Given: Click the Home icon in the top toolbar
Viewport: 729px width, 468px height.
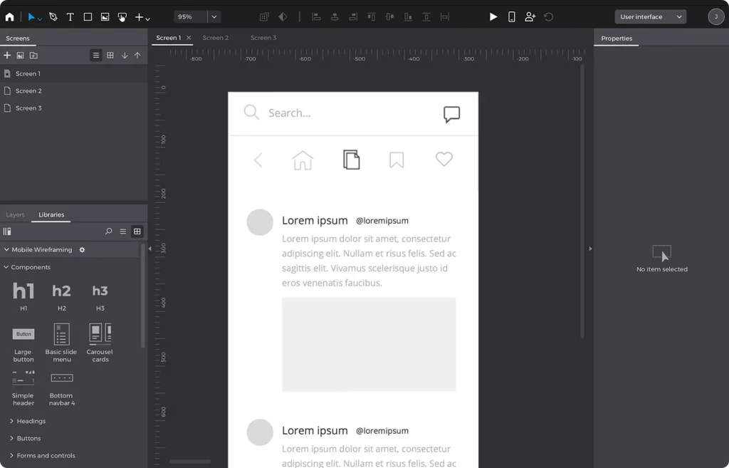Looking at the screenshot, I should pos(9,17).
